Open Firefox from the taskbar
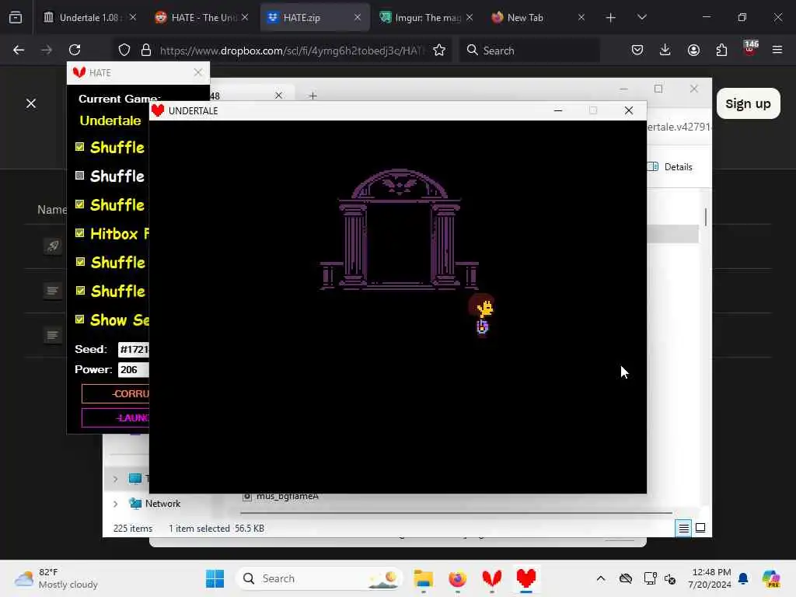This screenshot has height=597, width=796. coord(457,578)
